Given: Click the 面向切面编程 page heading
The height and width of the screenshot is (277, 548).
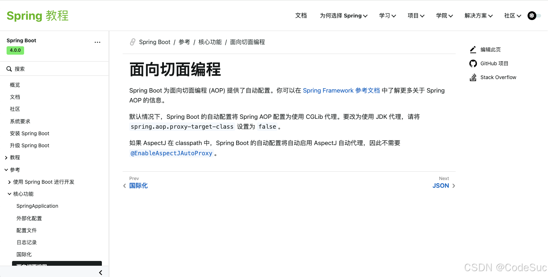Looking at the screenshot, I should coord(175,69).
